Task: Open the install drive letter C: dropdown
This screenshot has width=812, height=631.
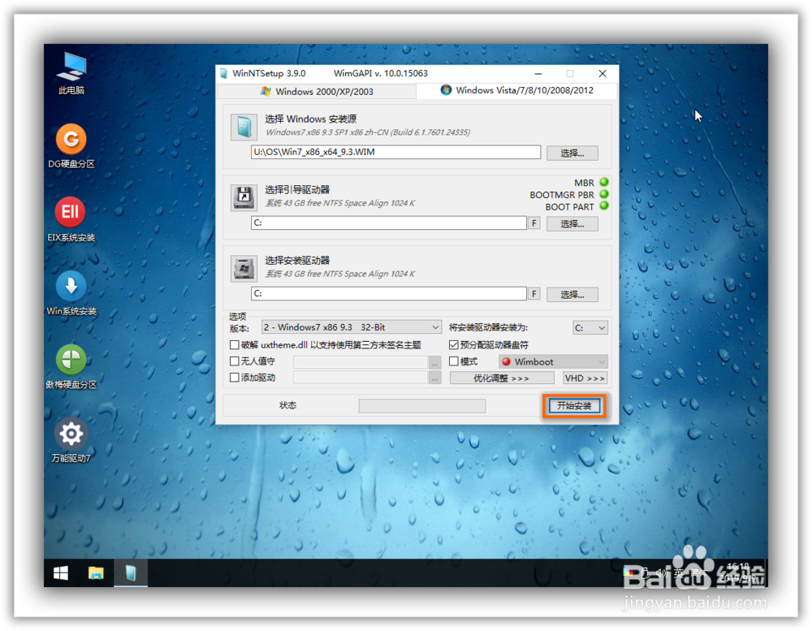Action: click(x=590, y=328)
